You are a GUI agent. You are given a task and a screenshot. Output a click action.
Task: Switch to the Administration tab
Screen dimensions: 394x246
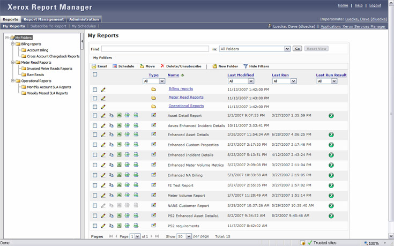[x=84, y=19]
